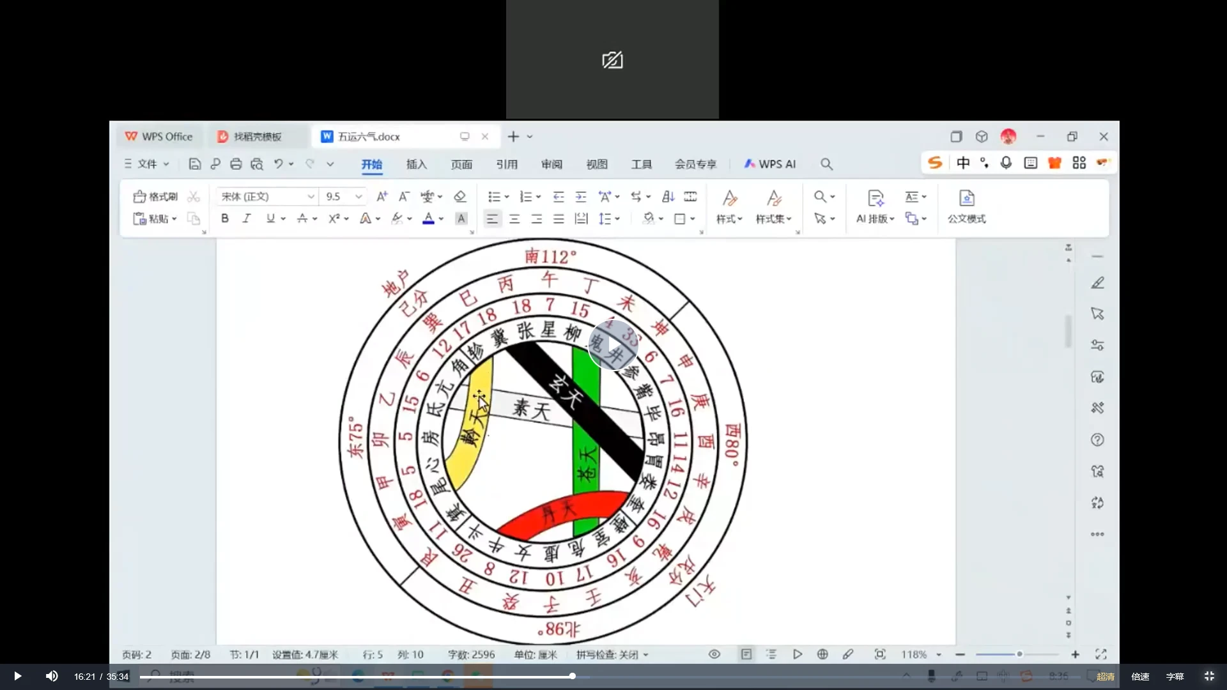
Task: Click the Italic formatting icon
Action: (x=247, y=218)
